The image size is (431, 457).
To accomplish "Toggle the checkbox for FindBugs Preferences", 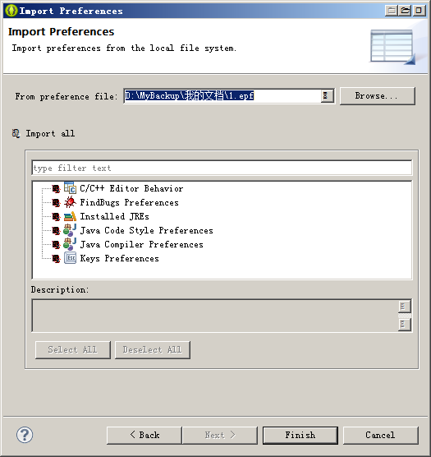I will point(56,202).
